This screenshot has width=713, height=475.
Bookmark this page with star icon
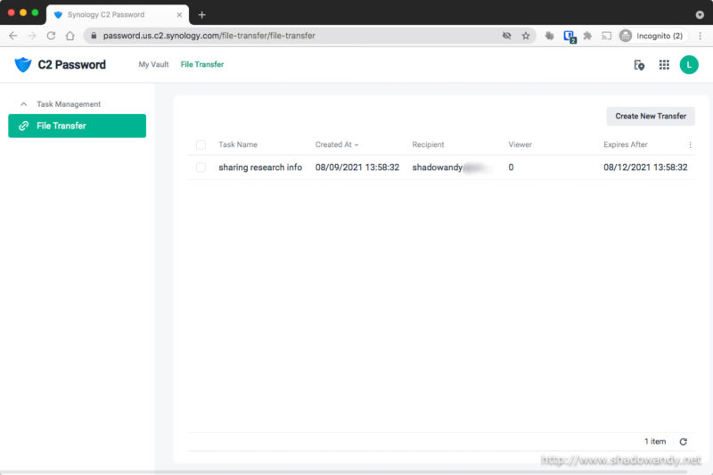(x=526, y=36)
